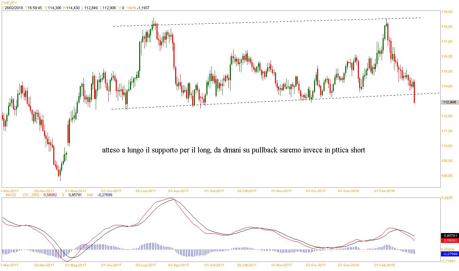Click the CHFJPY symbol title
The image size is (459, 271).
click(x=9, y=3)
